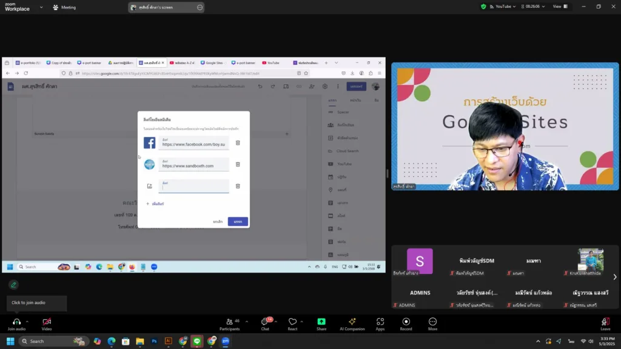621x349 pixels.
Task: Select the Meeting tab
Action: click(x=64, y=7)
